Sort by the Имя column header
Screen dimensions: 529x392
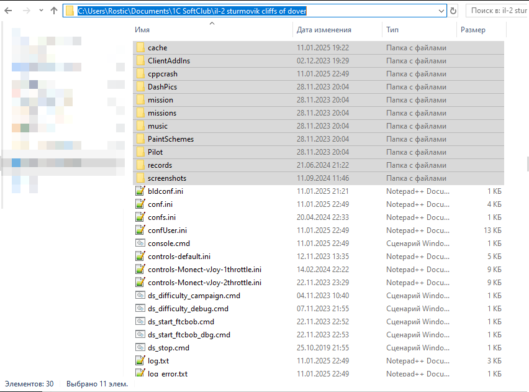(x=142, y=30)
